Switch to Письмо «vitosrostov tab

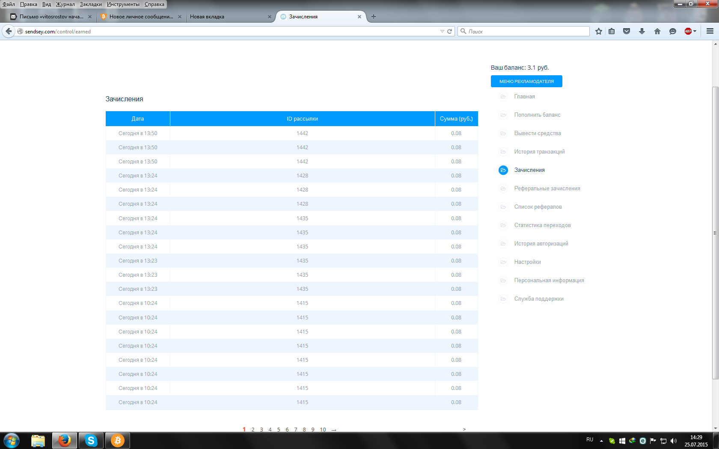(51, 17)
